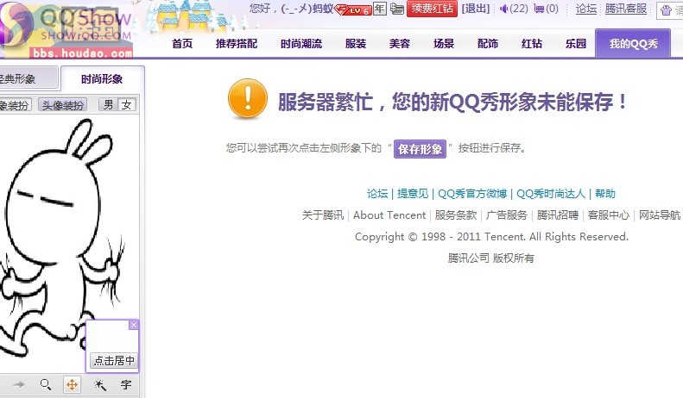The image size is (683, 398).
Task: Open QQ秀官方微博 link
Action: tap(472, 193)
